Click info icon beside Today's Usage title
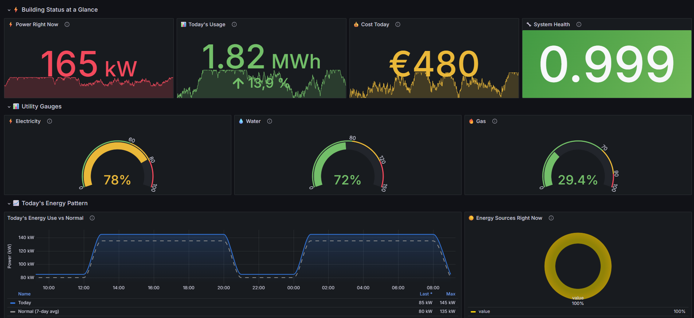The image size is (694, 318). tap(234, 24)
